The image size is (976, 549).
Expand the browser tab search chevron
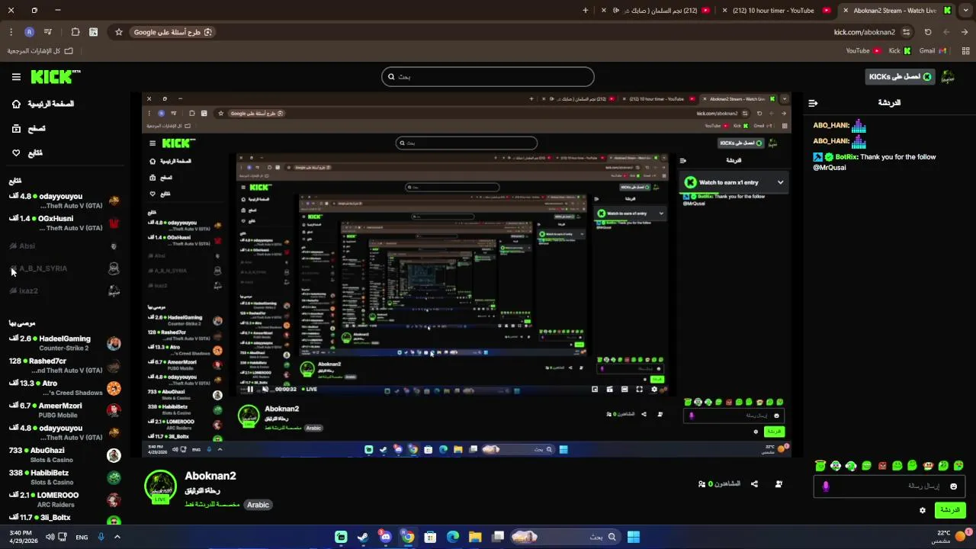coord(965,11)
